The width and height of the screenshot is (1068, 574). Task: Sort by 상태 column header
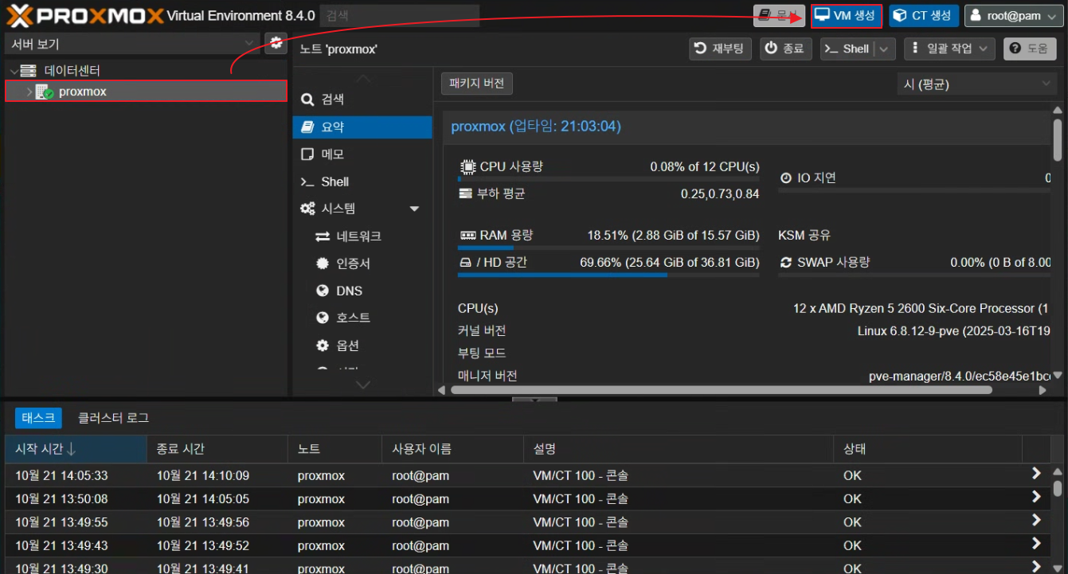tap(928, 449)
